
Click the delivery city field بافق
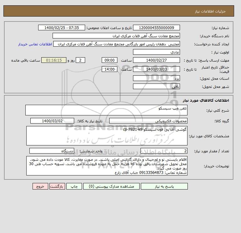click(x=156, y=86)
